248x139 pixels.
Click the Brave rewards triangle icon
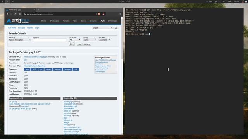pyautogui.click(x=103, y=14)
